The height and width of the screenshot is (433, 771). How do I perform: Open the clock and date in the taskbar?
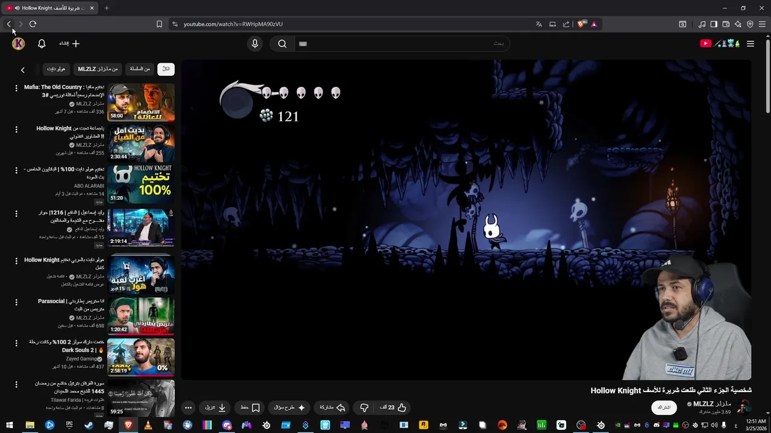pos(755,425)
